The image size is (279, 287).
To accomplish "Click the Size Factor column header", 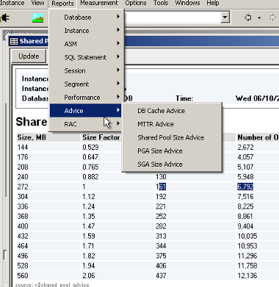I will coord(101,137).
